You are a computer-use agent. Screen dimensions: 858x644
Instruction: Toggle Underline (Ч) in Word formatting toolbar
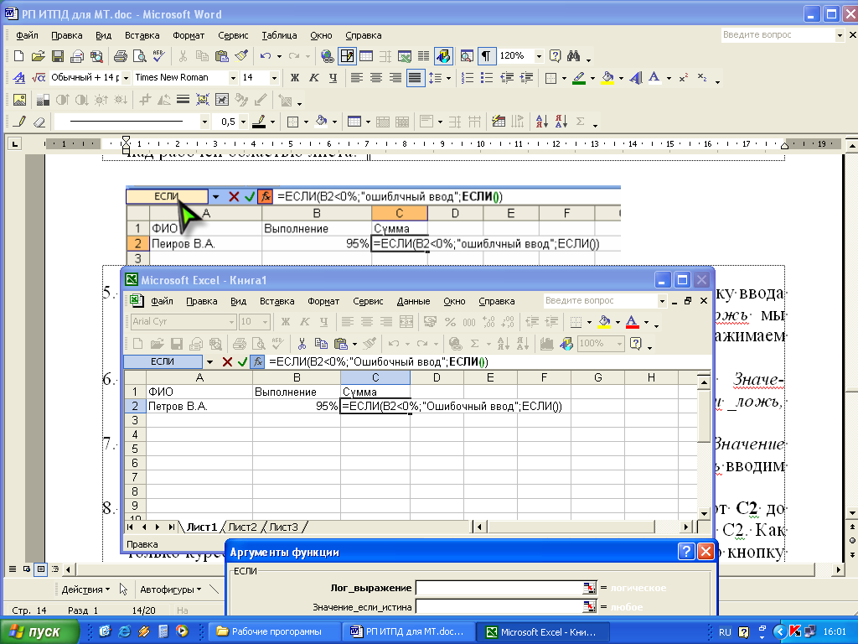333,78
